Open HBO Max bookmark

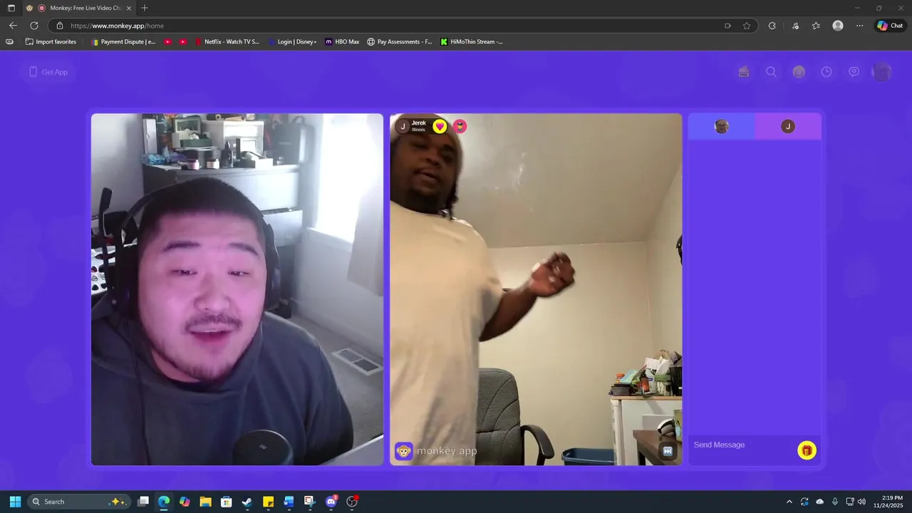click(x=342, y=42)
